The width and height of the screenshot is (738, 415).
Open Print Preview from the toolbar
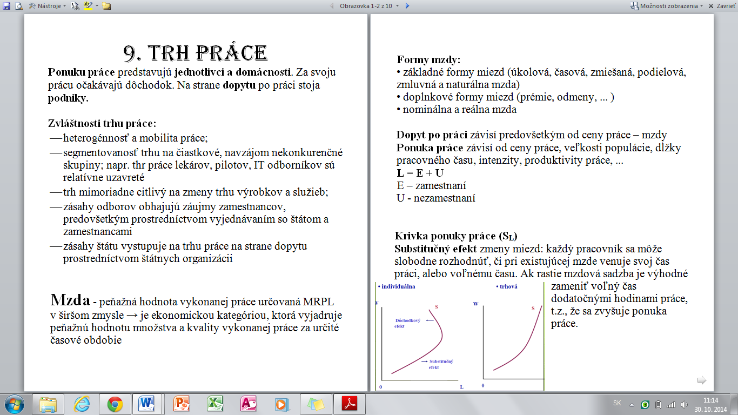19,6
